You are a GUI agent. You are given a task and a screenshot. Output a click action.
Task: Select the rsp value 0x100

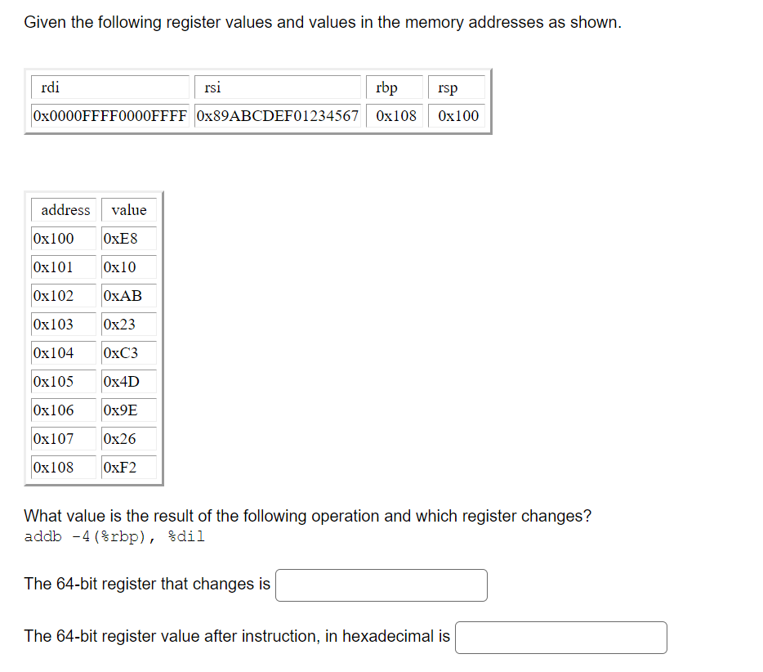click(457, 115)
